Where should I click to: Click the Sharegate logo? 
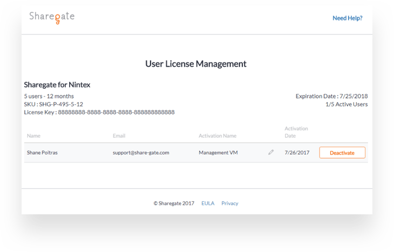point(52,17)
